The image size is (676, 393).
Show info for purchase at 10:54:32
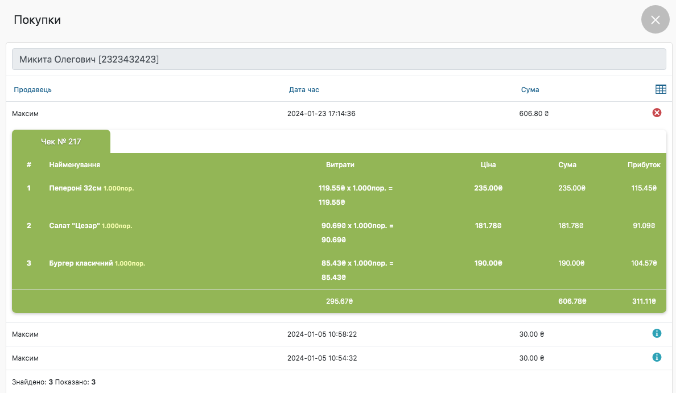(656, 357)
